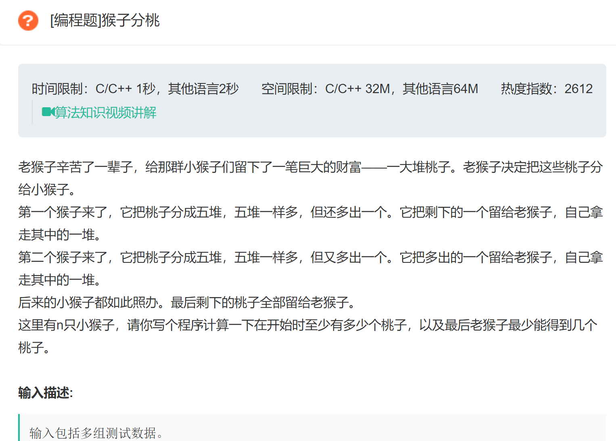Image resolution: width=616 pixels, height=441 pixels.
Task: Click the text 热度指数：2612
Action: tap(547, 89)
